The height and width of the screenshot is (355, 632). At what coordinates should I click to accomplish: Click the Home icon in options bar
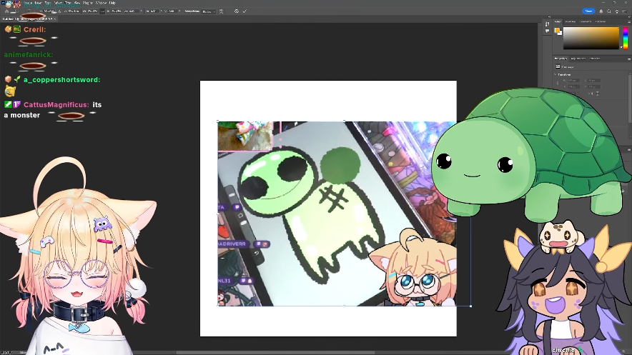click(x=7, y=11)
